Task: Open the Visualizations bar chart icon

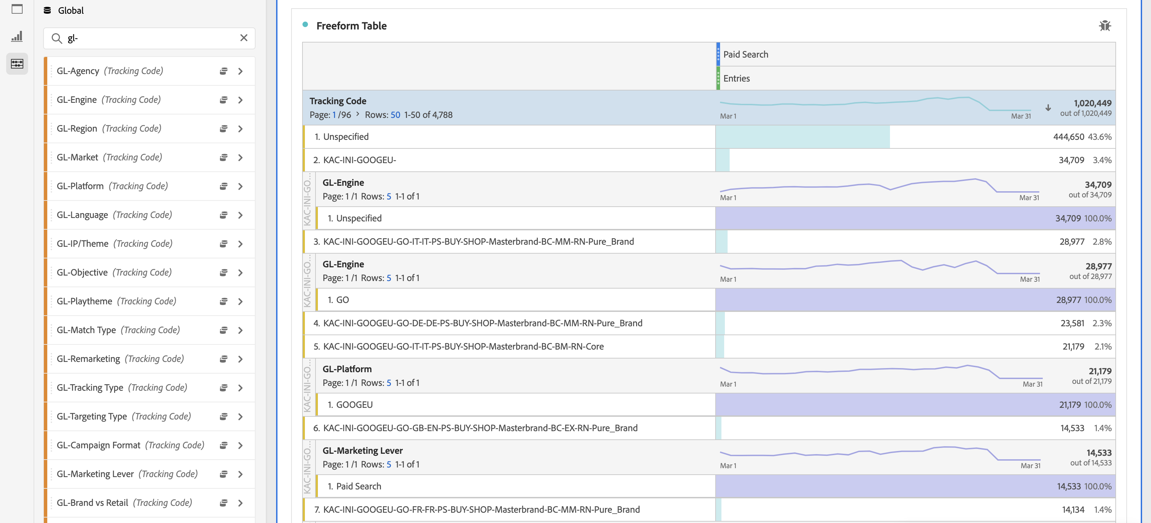Action: (x=17, y=36)
